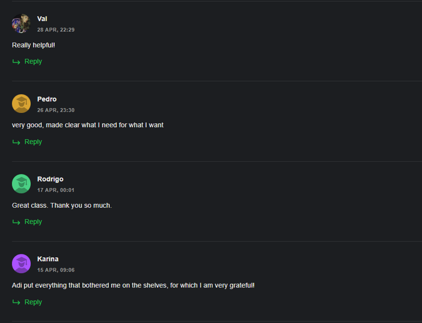Open Pedro's yellow graduate avatar icon
This screenshot has height=323, width=422.
click(x=21, y=104)
